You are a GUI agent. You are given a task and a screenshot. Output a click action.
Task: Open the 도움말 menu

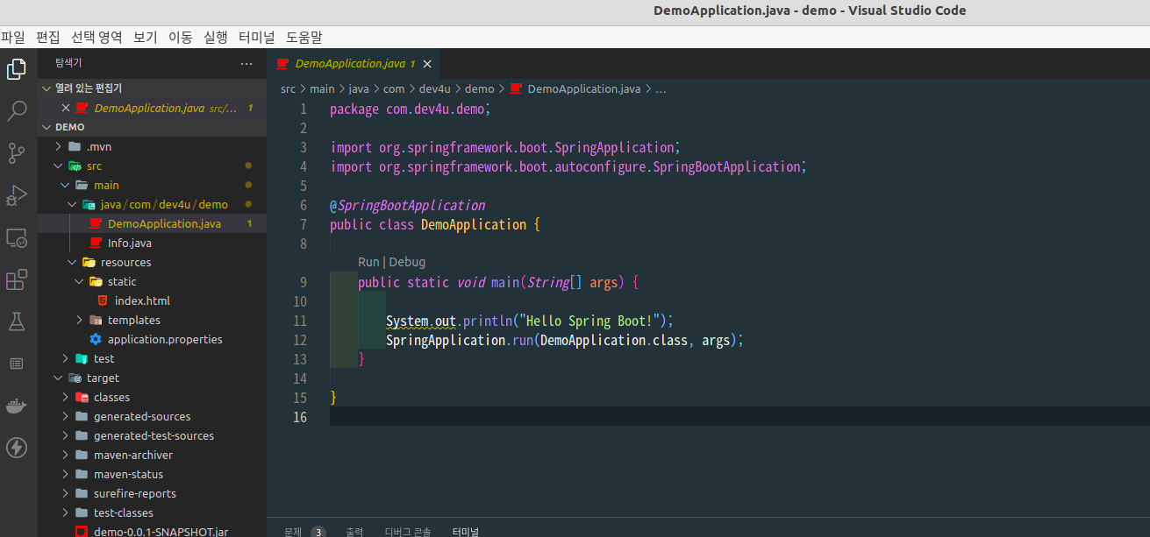(304, 37)
